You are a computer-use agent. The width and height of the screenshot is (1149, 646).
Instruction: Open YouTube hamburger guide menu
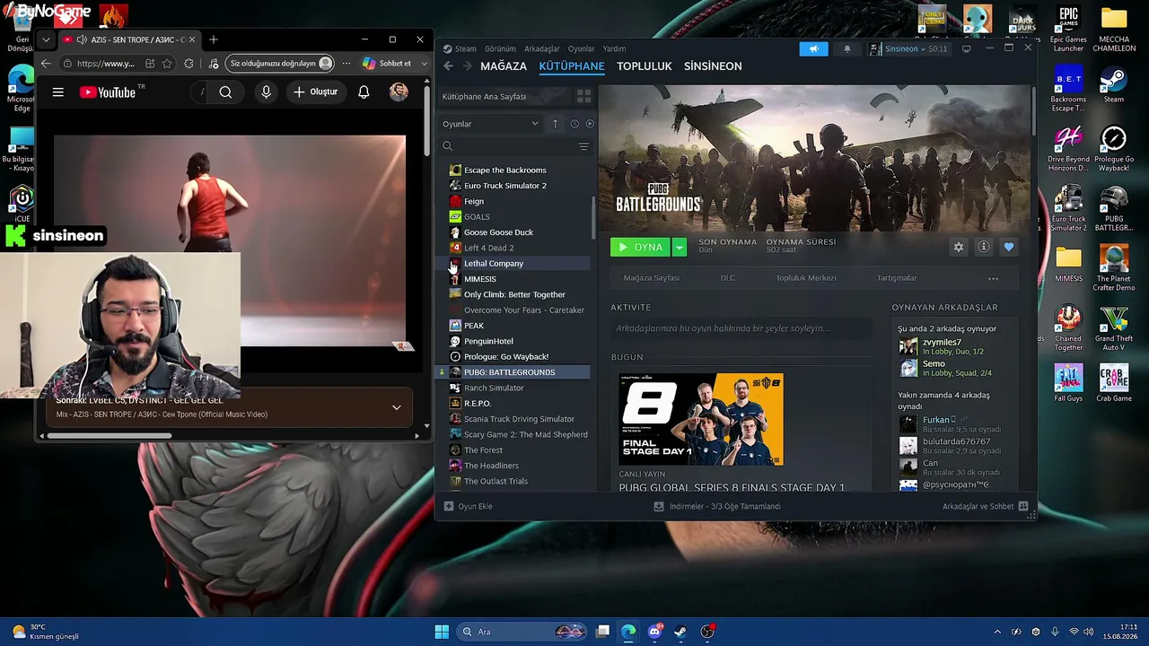58,92
